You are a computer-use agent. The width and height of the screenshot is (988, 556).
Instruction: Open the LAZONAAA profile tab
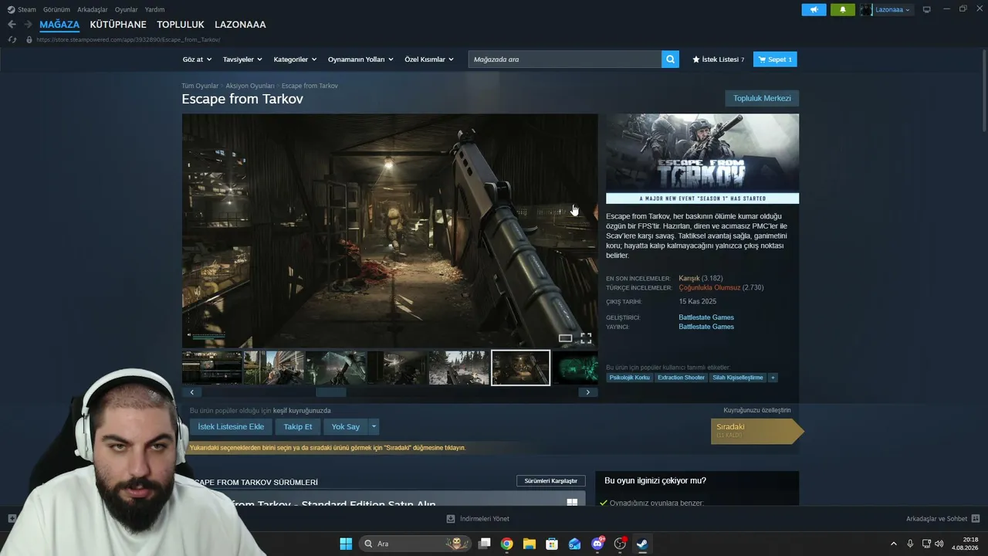click(x=240, y=25)
